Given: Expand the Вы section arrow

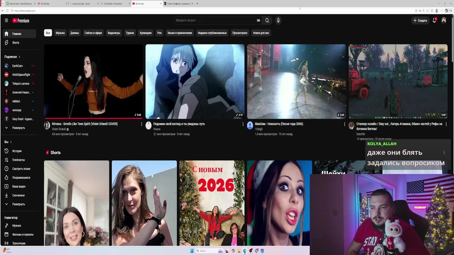Looking at the screenshot, I should (11, 142).
